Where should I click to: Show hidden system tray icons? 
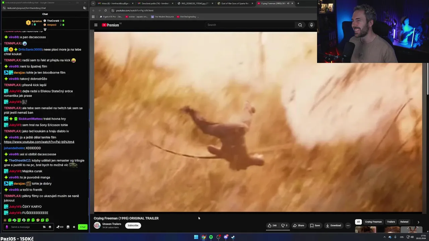click(x=384, y=237)
